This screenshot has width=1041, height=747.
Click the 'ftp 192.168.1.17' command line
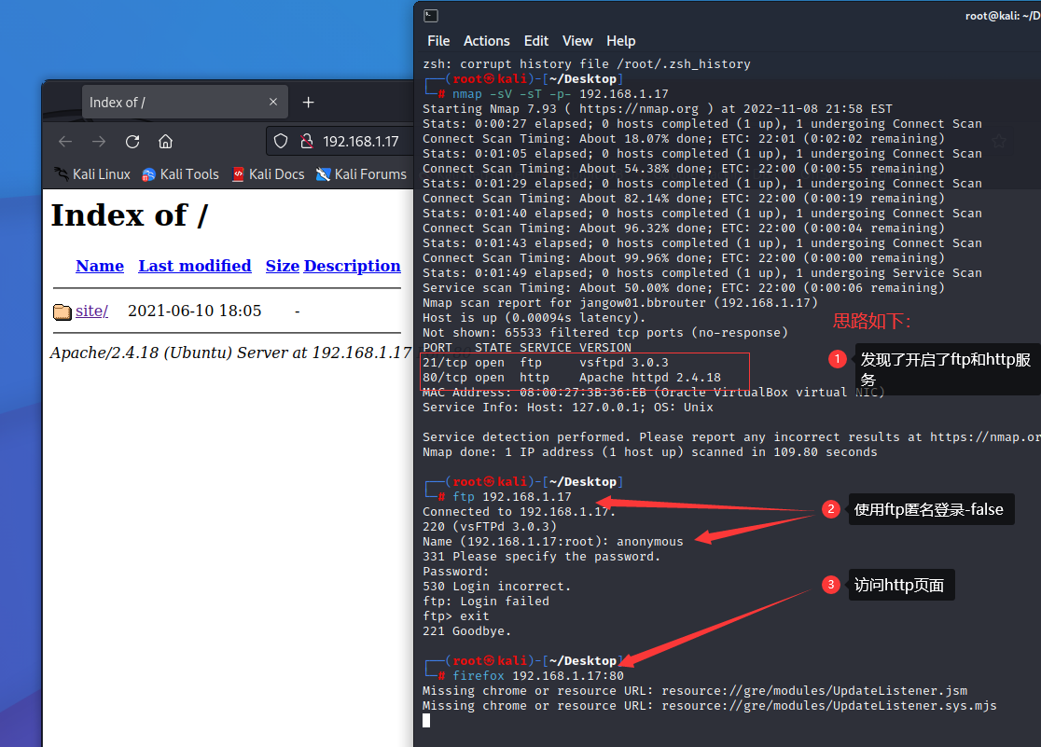click(512, 497)
